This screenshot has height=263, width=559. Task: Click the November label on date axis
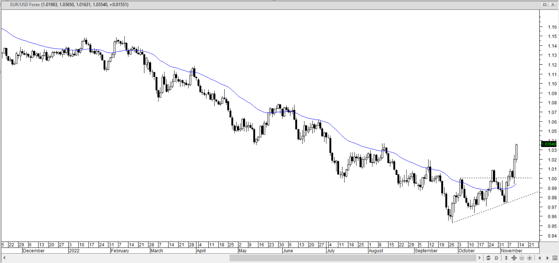pos(511,251)
